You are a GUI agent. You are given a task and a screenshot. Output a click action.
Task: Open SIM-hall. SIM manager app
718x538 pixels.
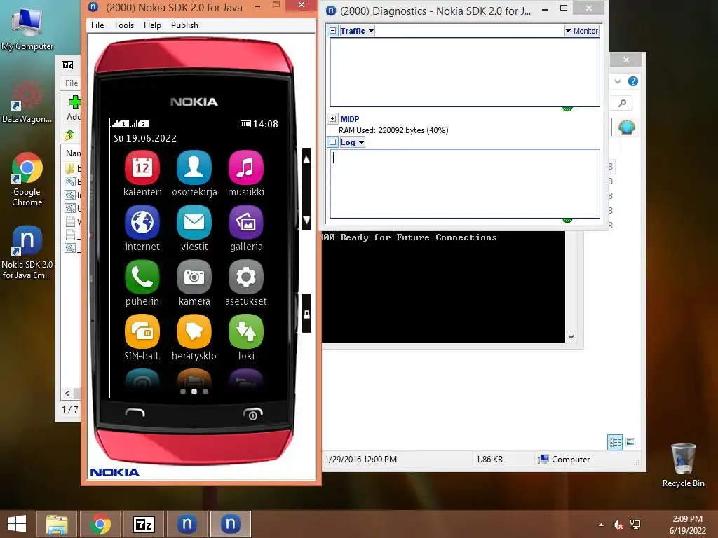[142, 331]
